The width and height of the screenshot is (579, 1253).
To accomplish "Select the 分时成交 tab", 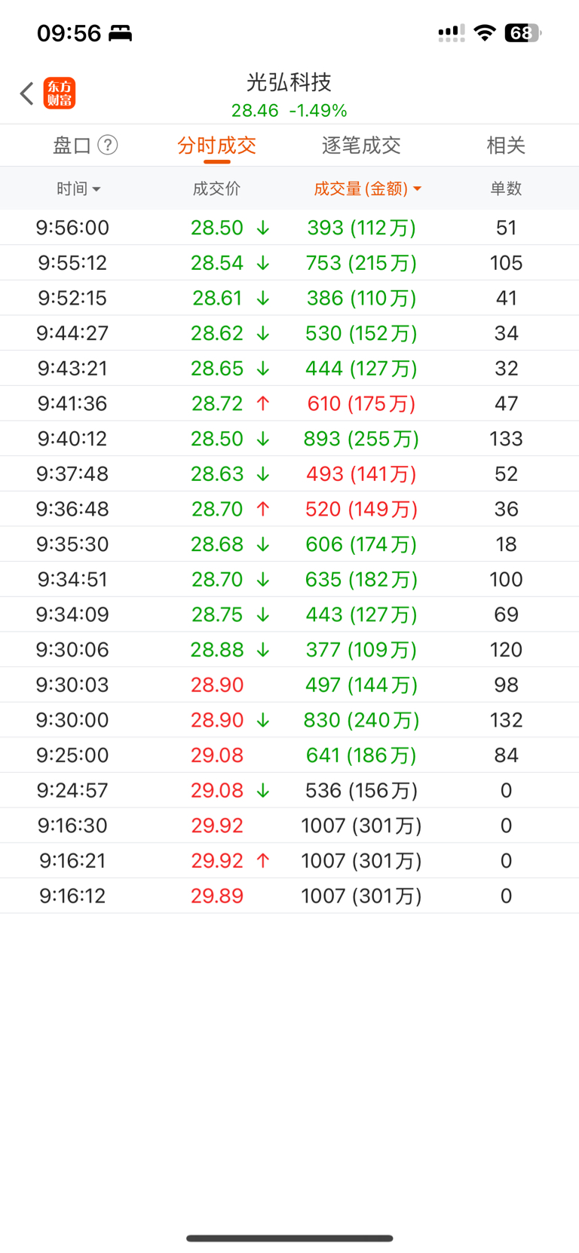I will [x=216, y=145].
